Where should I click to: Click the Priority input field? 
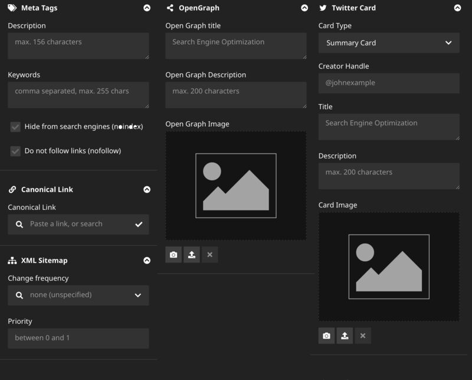pyautogui.click(x=78, y=338)
